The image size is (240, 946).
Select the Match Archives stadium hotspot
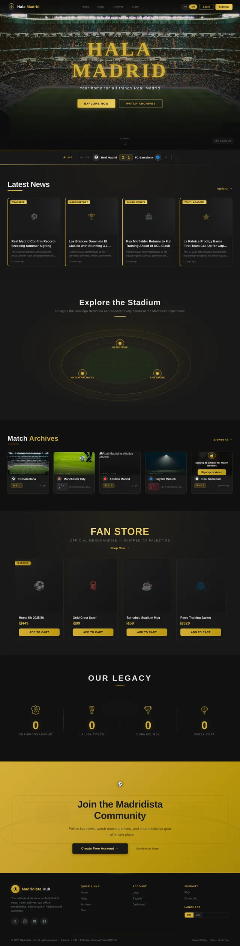click(82, 373)
